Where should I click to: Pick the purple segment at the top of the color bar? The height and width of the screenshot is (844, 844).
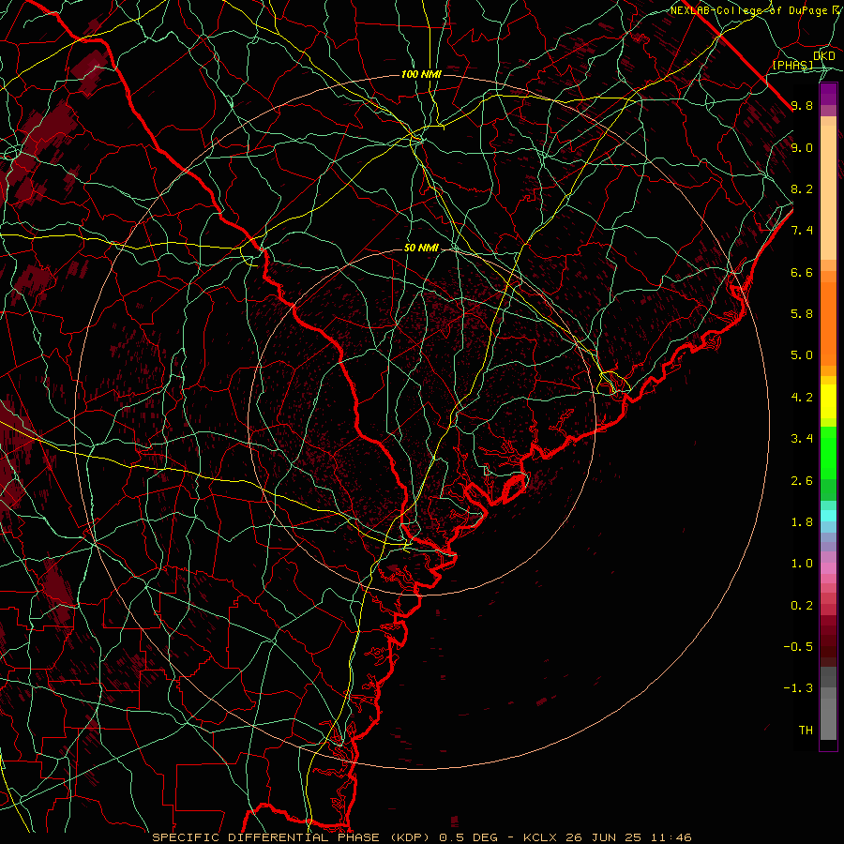click(x=828, y=94)
